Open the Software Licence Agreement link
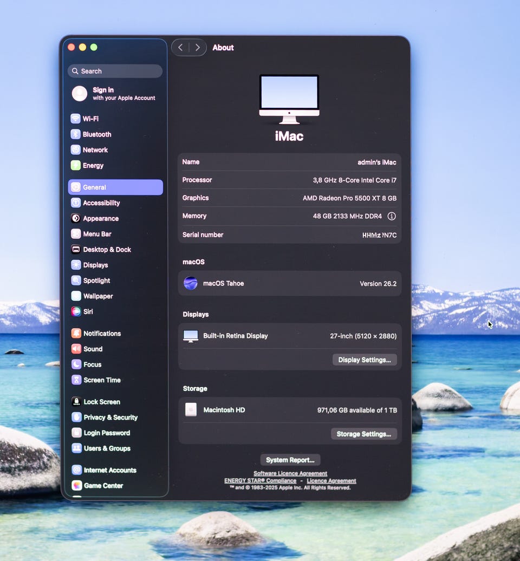Screen dimensions: 520x561 tap(290, 474)
